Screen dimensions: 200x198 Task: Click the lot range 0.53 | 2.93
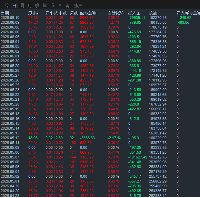54,186
